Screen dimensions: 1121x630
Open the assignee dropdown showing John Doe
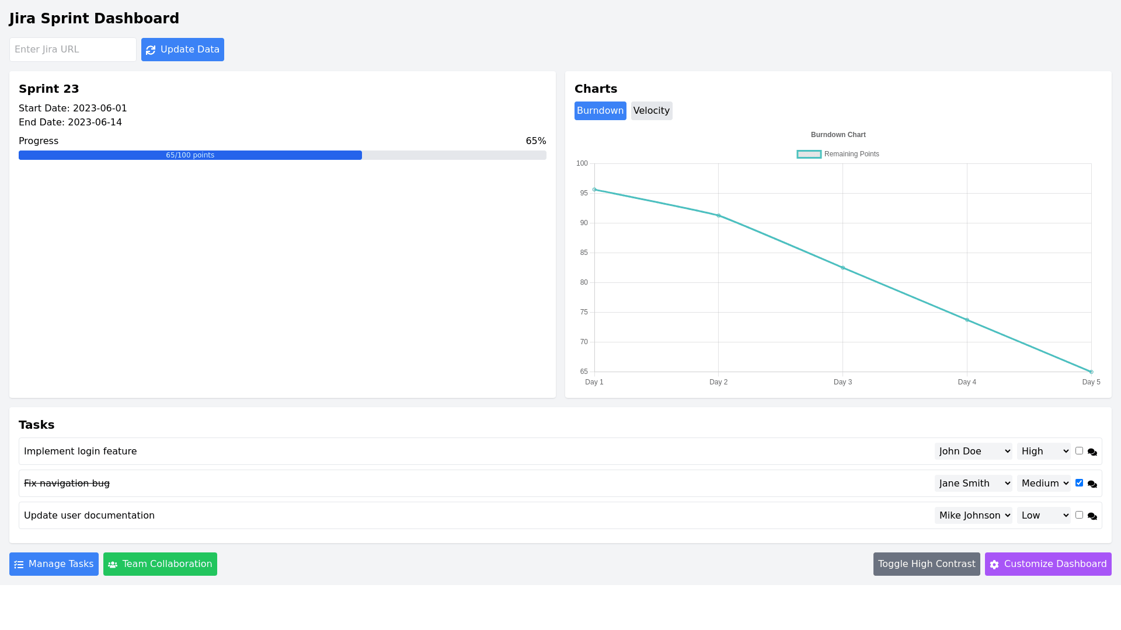coord(973,451)
